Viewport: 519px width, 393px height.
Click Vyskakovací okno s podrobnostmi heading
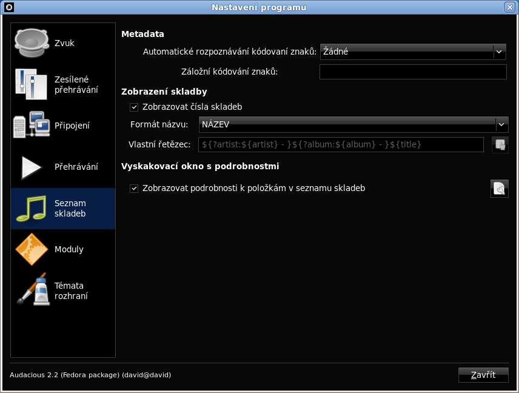200,166
